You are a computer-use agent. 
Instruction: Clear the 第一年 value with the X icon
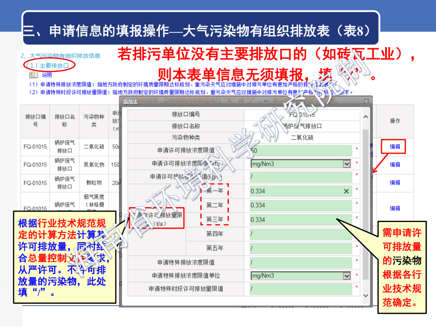pyautogui.click(x=346, y=191)
